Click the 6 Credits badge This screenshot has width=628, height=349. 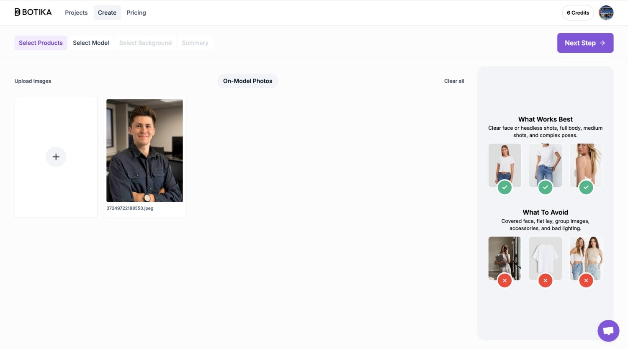pos(578,13)
